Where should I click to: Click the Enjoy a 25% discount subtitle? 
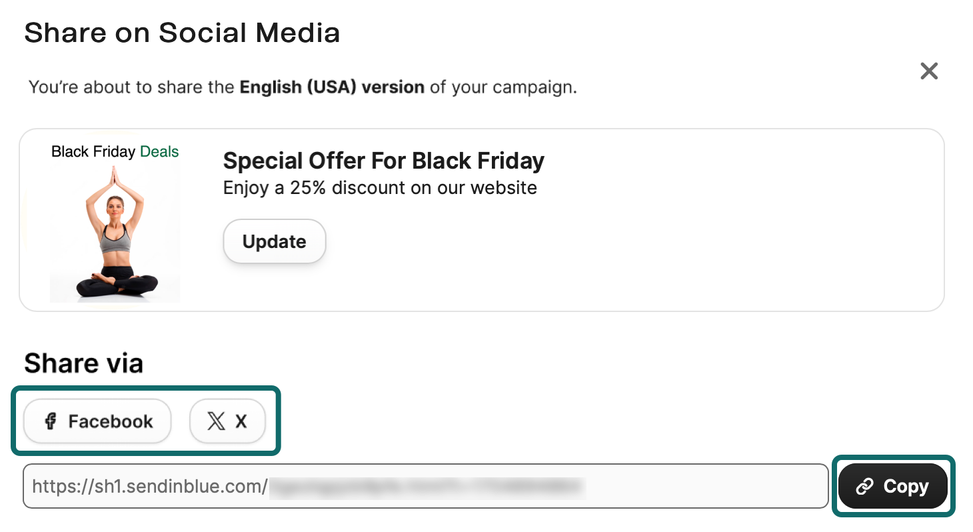pyautogui.click(x=379, y=188)
